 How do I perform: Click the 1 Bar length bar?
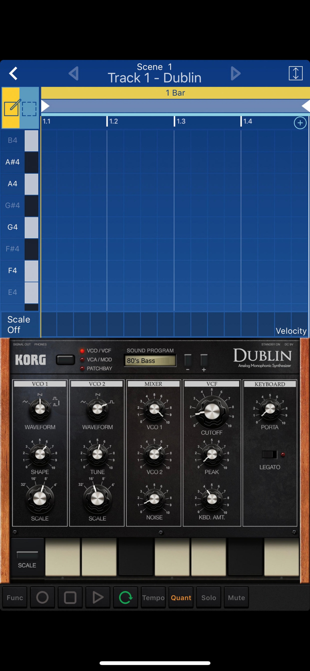tap(175, 93)
